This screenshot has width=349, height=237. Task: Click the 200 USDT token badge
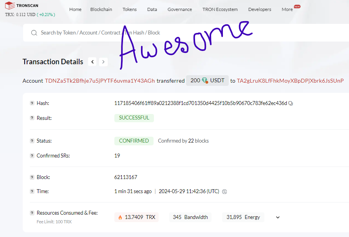coord(207,81)
